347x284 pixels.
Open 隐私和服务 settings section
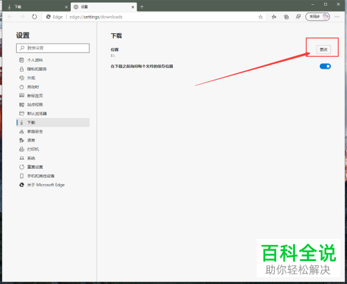(x=53, y=69)
